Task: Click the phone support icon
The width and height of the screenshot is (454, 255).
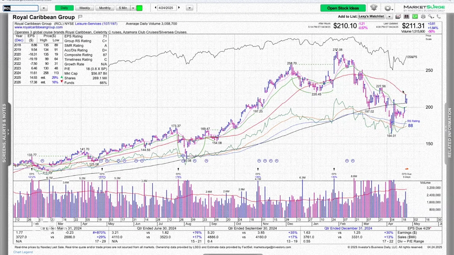Action: [439, 16]
